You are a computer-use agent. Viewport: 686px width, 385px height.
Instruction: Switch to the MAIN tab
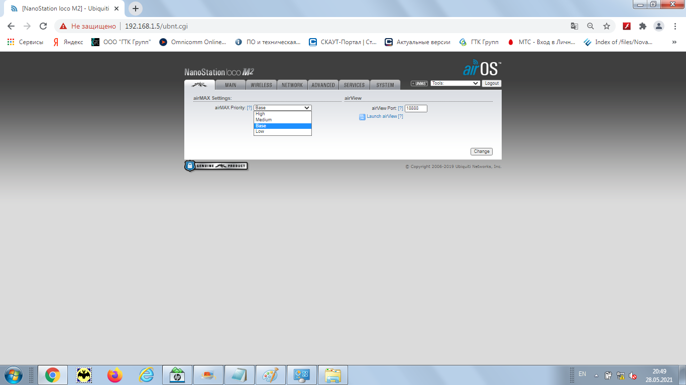(231, 85)
